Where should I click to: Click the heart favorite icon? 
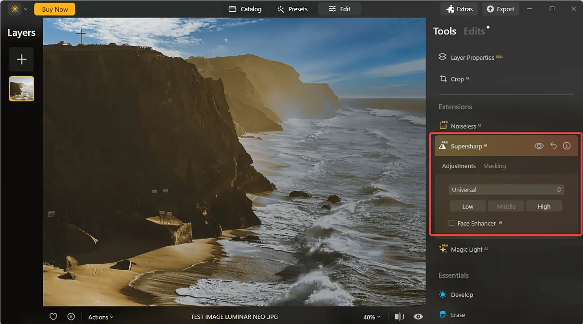(53, 317)
